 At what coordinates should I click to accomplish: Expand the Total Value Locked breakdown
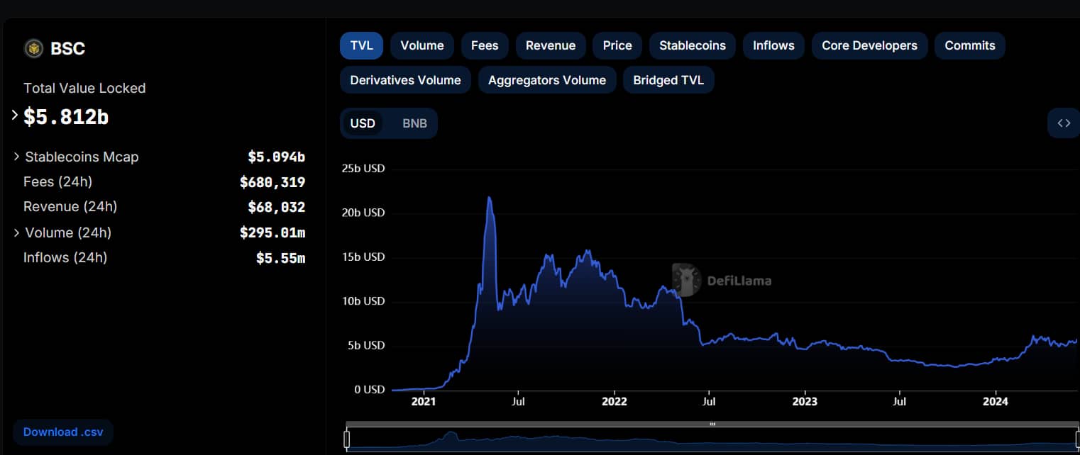pos(15,115)
